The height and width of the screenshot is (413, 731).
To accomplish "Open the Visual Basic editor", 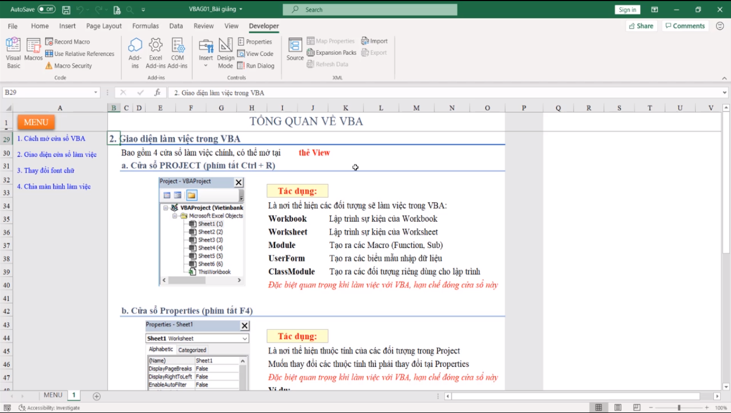I will pos(13,53).
